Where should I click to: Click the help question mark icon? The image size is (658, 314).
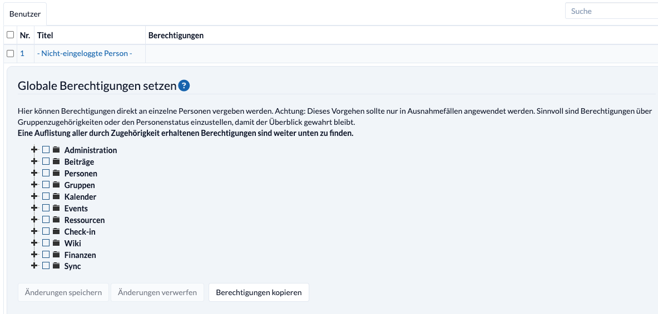pyautogui.click(x=184, y=86)
